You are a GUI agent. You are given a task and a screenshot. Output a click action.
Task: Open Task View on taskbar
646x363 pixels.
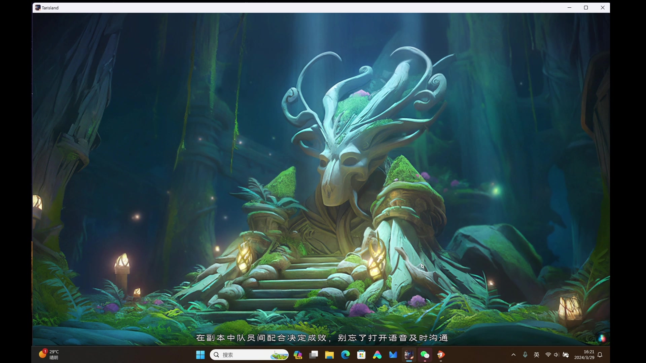point(314,355)
